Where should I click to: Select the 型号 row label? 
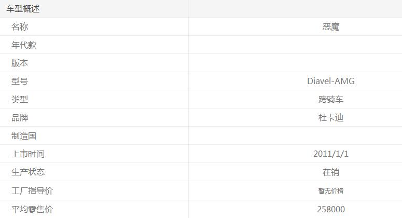(x=20, y=81)
